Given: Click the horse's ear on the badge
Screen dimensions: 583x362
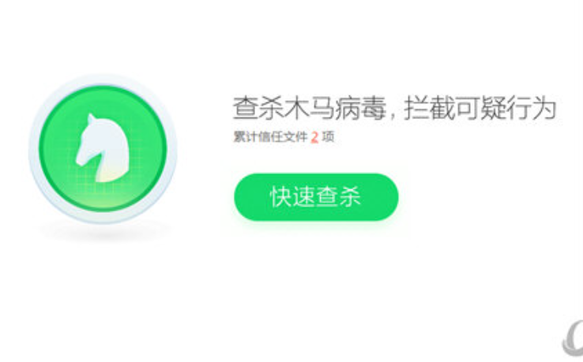Looking at the screenshot, I should click(x=91, y=119).
